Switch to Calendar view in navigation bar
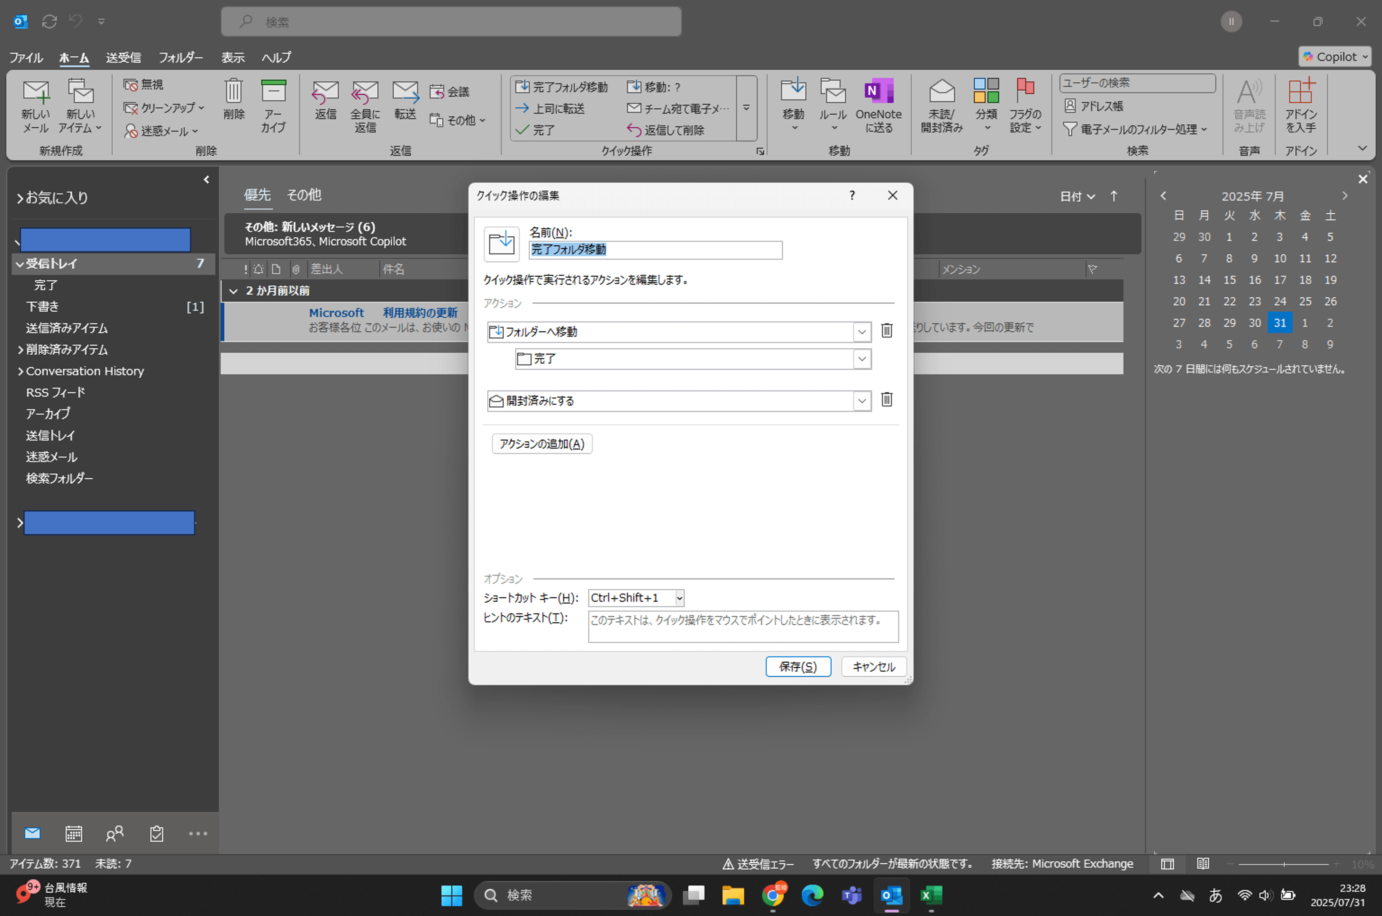Screen dimensions: 1382x916 pos(74,833)
